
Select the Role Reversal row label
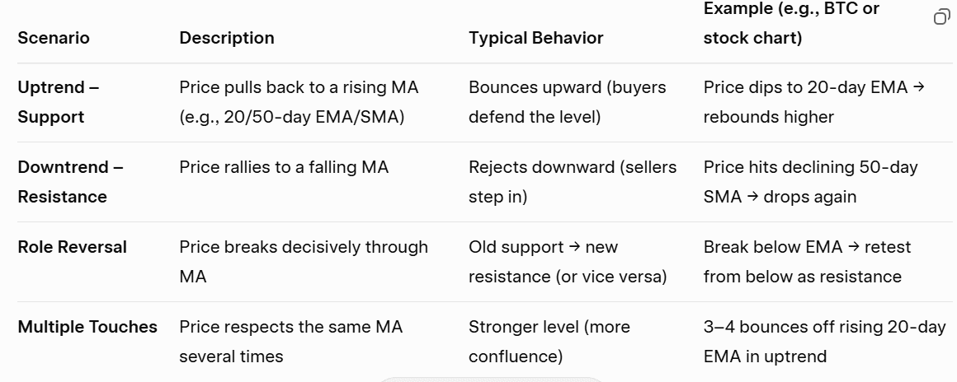point(73,247)
